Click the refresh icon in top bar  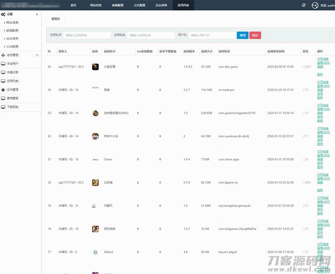[x=304, y=5]
